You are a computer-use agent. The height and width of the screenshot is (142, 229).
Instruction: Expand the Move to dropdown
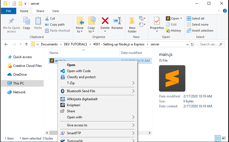79,31
